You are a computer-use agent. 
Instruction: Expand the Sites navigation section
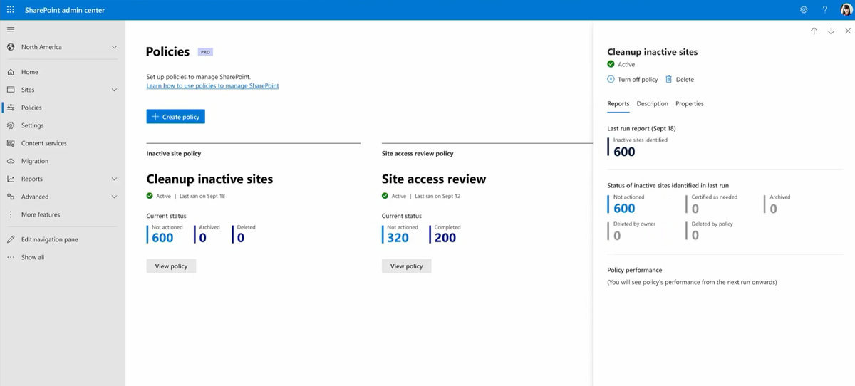click(114, 90)
